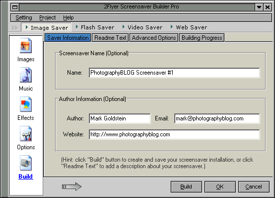Viewport: 275px width, 198px height.
Task: Click the Build button at bottom
Action: click(186, 187)
